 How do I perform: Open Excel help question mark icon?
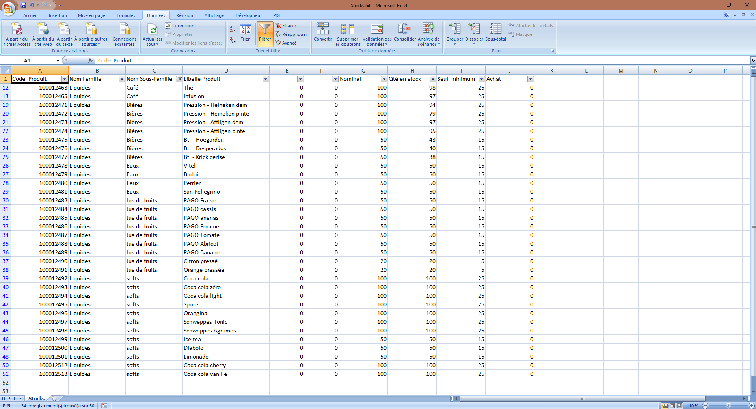(x=726, y=15)
